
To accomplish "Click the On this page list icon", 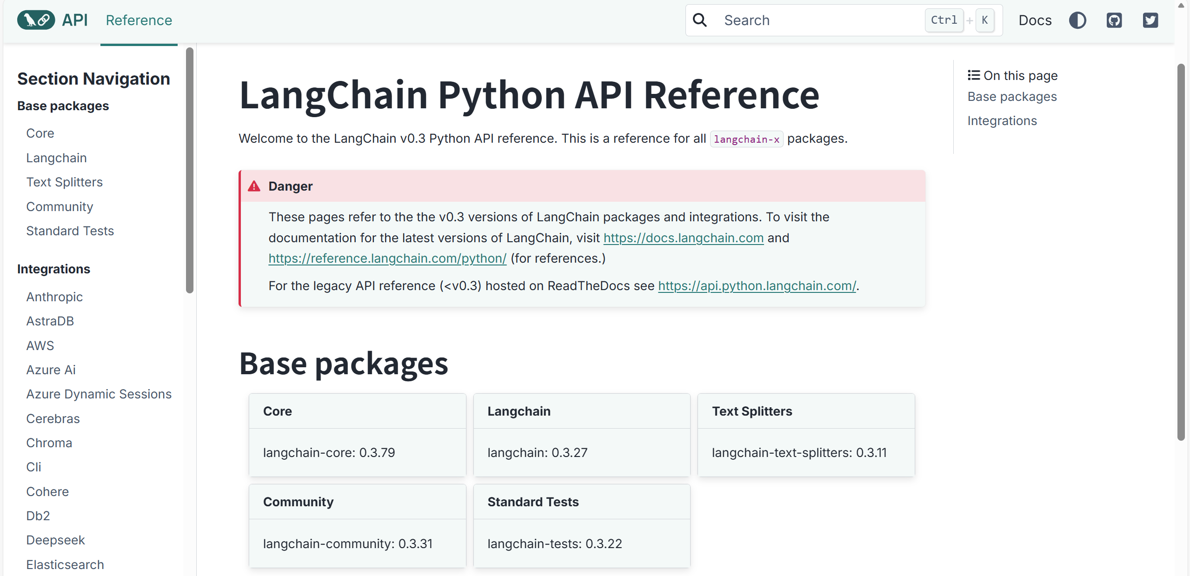I will 974,75.
